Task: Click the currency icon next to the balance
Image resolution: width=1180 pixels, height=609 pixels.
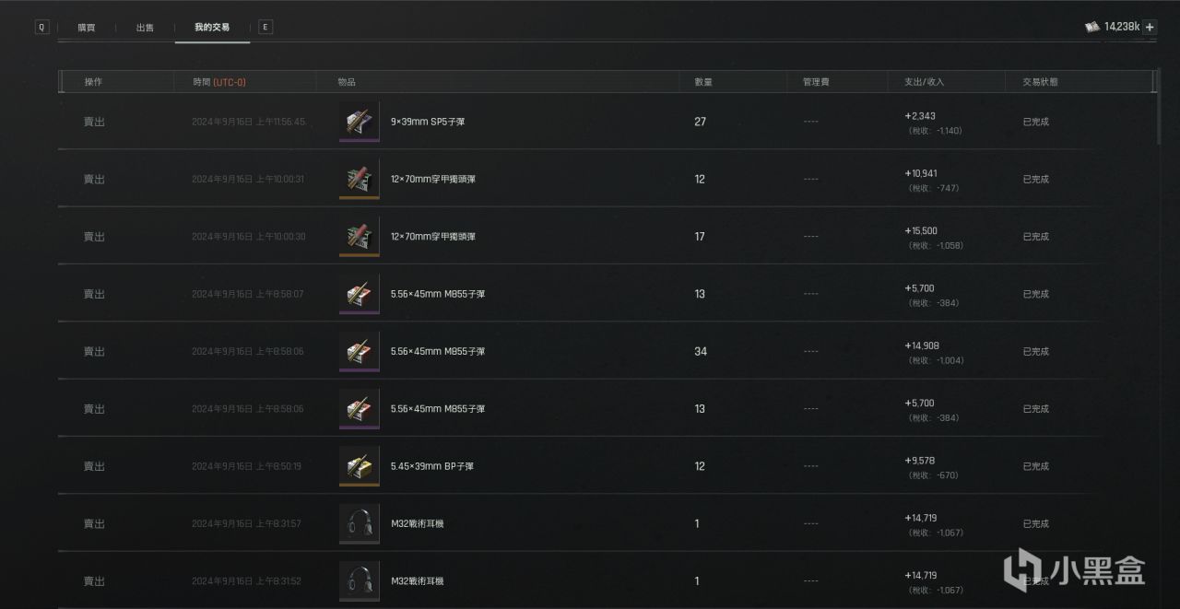Action: click(x=1092, y=27)
